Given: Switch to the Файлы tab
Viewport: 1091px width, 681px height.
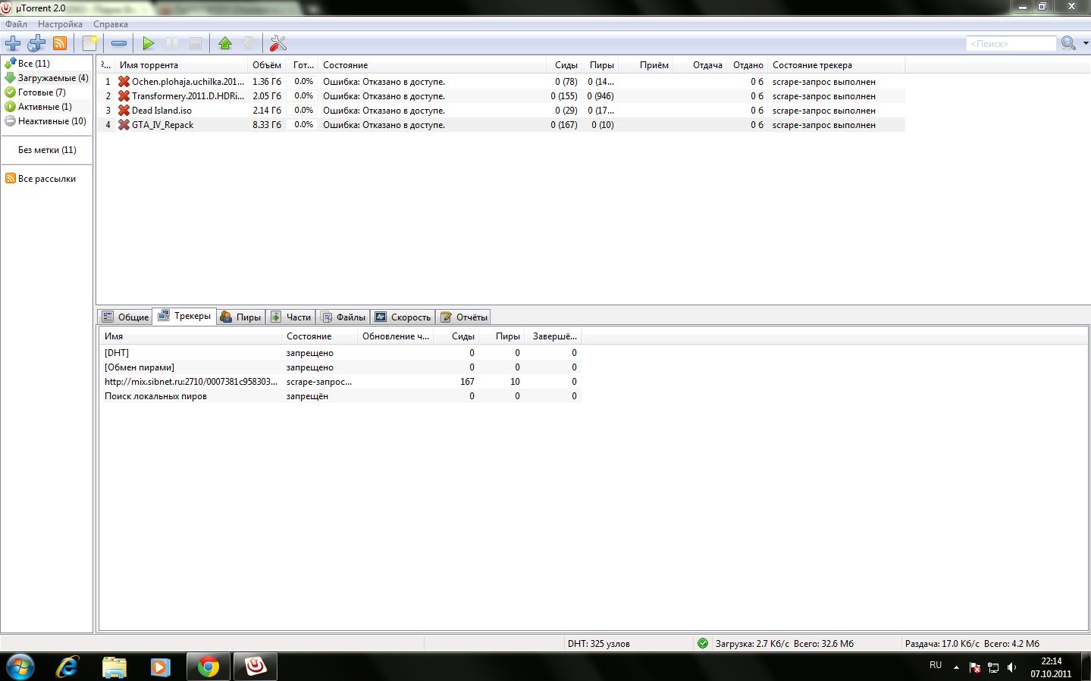Looking at the screenshot, I should pos(343,317).
